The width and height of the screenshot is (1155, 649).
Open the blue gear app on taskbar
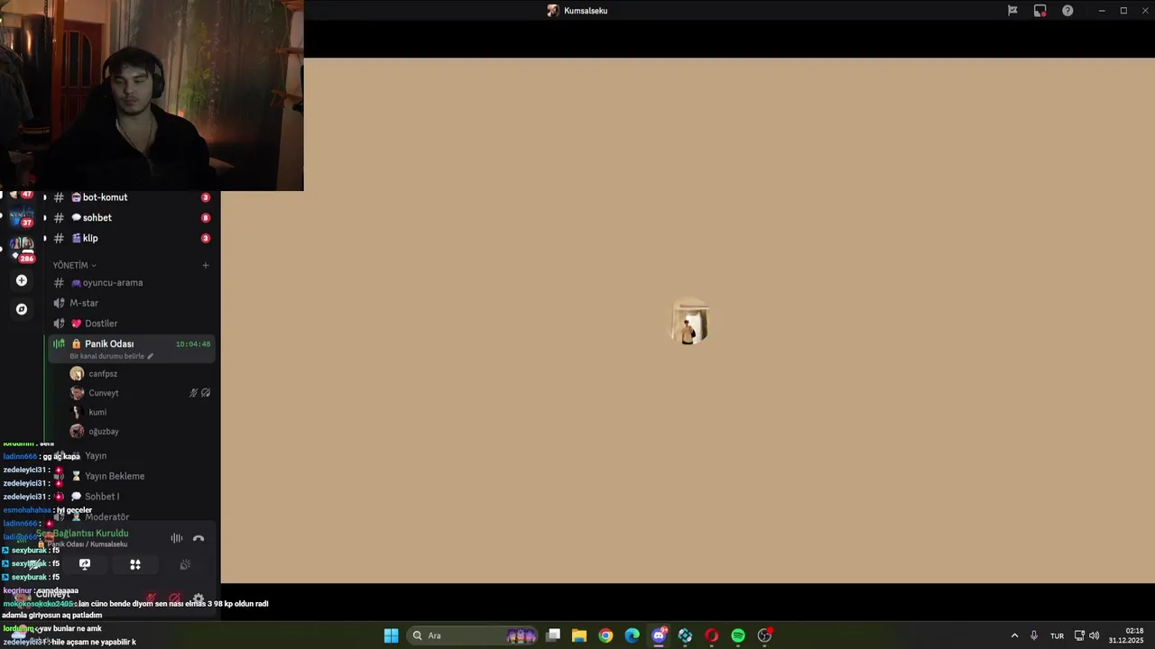pos(686,635)
